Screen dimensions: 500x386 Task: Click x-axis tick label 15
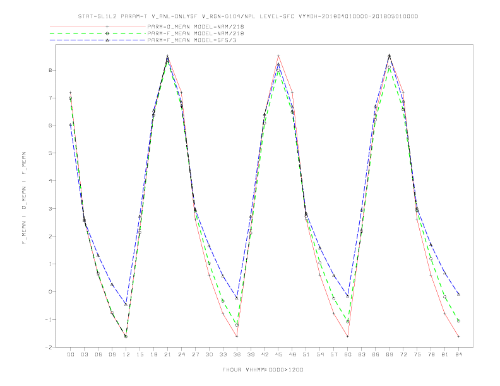coord(140,354)
